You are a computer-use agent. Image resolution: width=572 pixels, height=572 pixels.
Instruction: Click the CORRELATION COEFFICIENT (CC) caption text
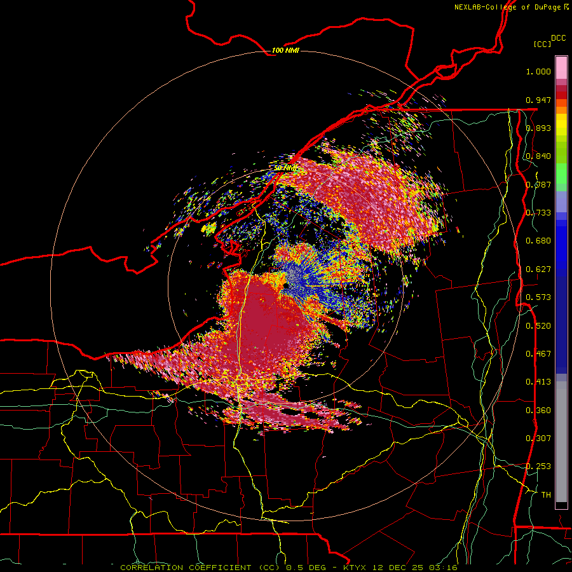point(200,568)
